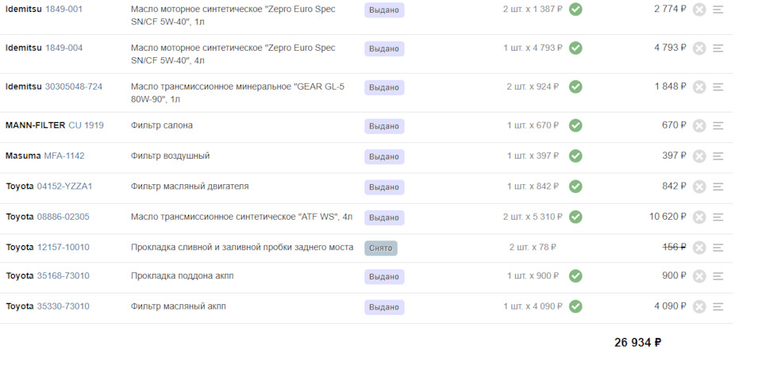
Task: Click green checkmark on Idemitsu 1849-001 row
Action: pyautogui.click(x=575, y=10)
